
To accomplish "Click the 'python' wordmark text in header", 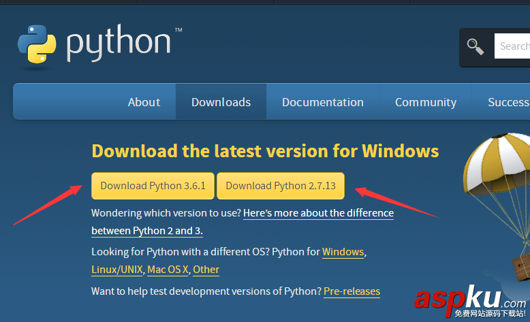I will [x=118, y=44].
